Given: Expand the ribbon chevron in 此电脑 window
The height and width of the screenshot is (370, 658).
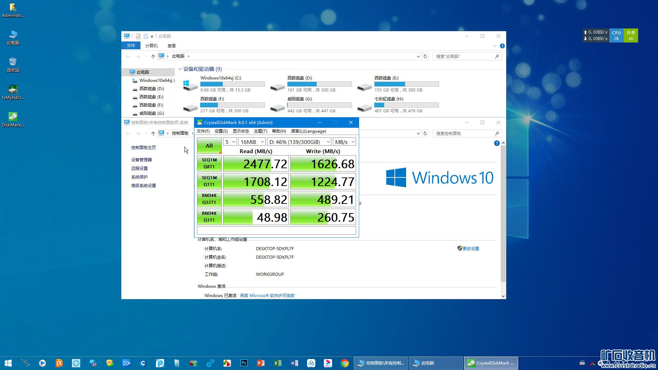Looking at the screenshot, I should [x=495, y=46].
